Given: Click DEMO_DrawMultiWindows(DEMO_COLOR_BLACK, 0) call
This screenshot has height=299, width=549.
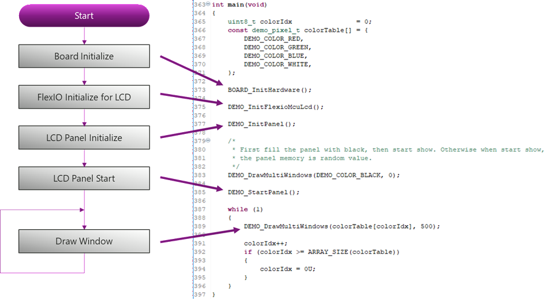Looking at the screenshot, I should [x=313, y=175].
